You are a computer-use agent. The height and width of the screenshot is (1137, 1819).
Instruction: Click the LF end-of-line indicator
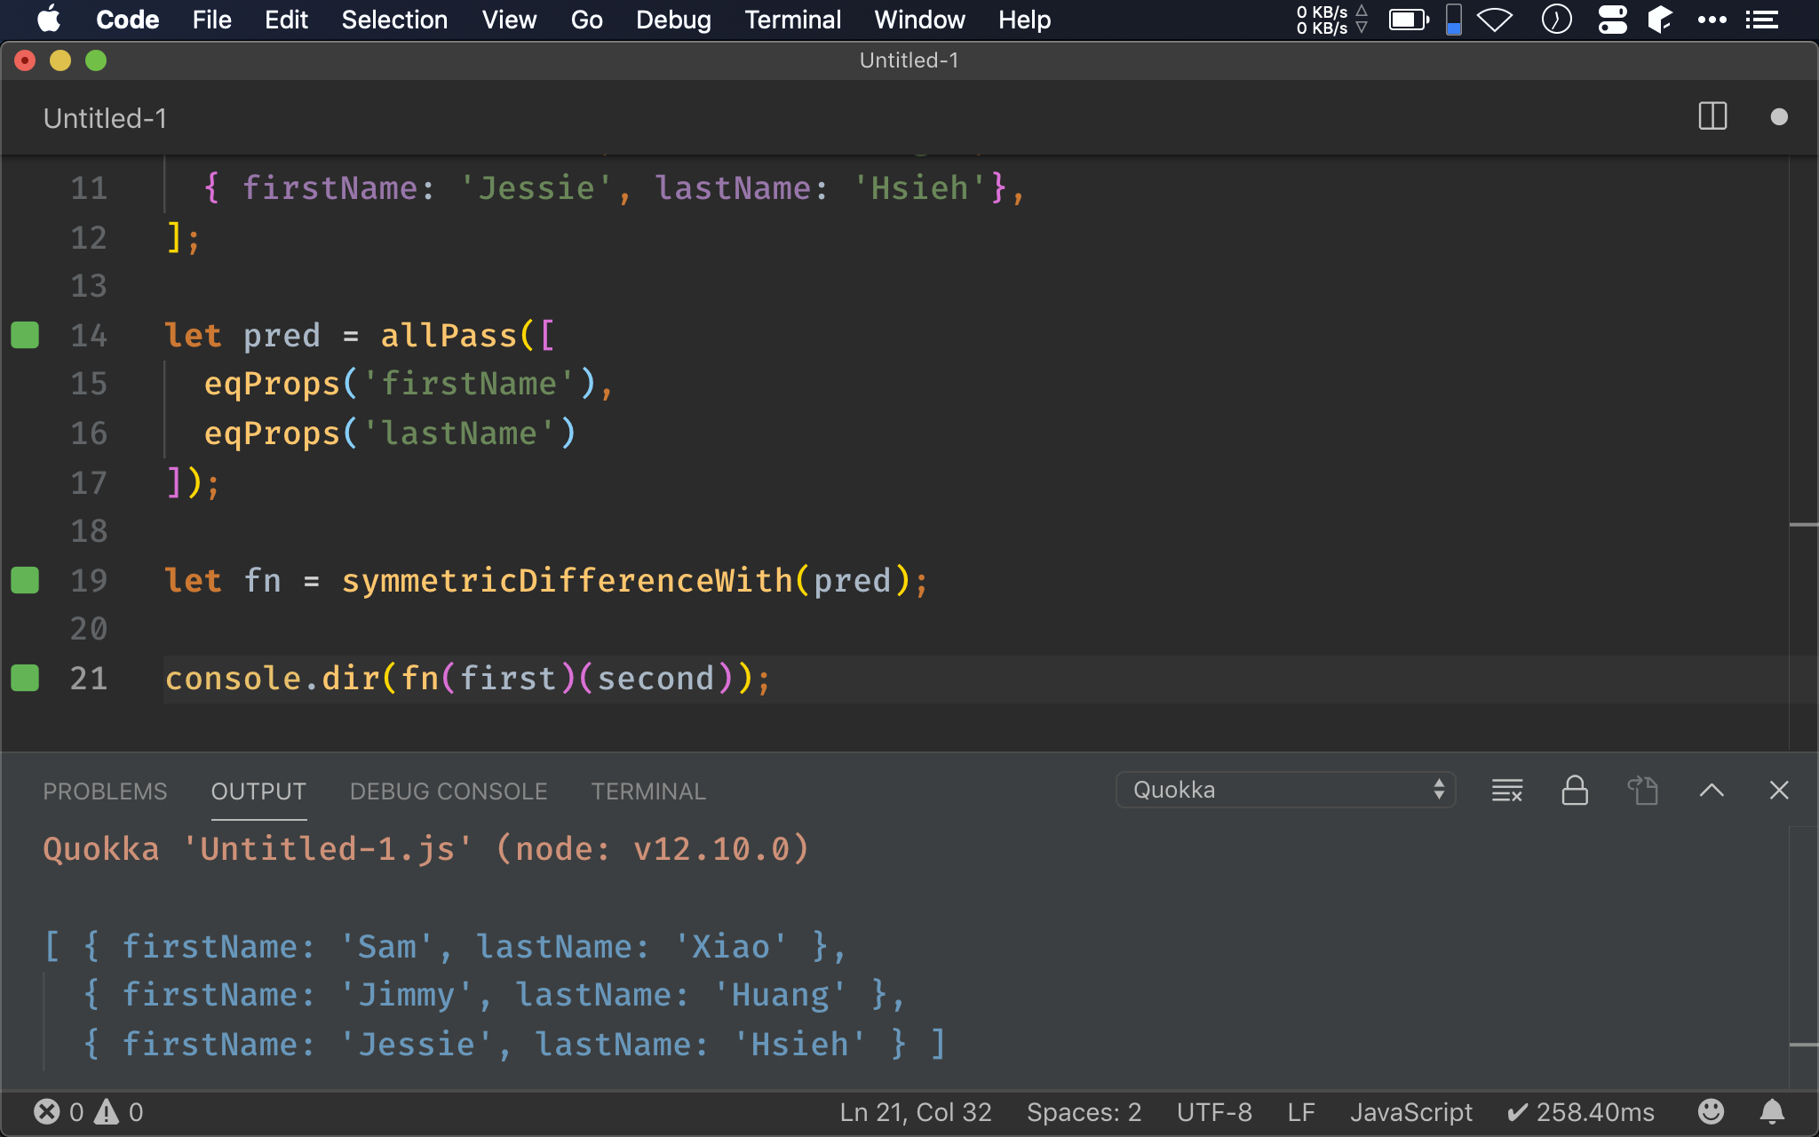coord(1301,1112)
